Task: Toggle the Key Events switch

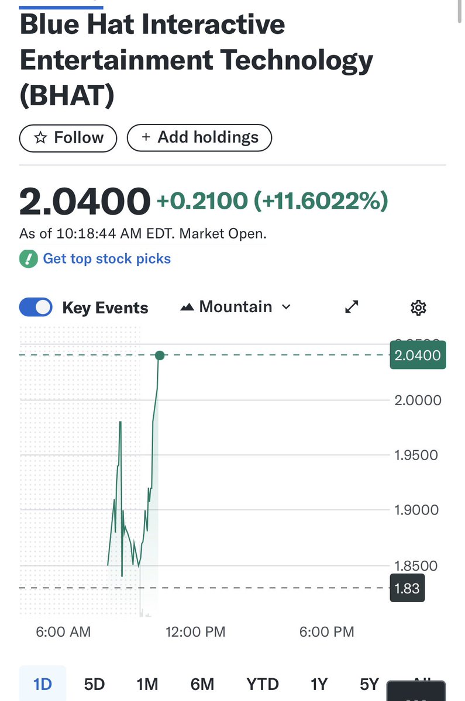Action: click(36, 307)
